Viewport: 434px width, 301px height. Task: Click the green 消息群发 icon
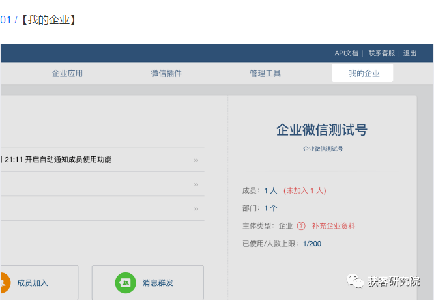click(125, 283)
